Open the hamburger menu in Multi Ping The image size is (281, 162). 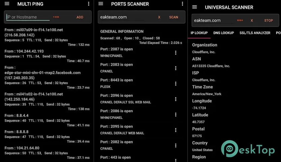tap(7, 4)
